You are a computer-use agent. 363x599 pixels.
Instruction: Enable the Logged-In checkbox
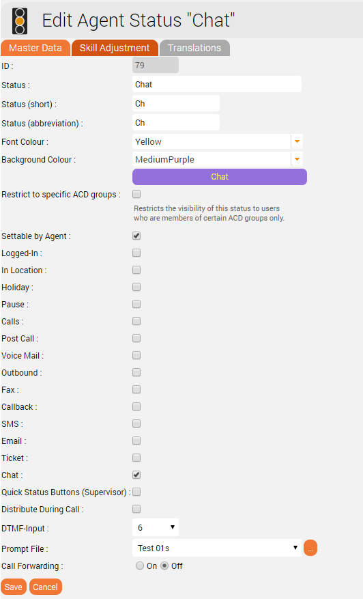(136, 253)
